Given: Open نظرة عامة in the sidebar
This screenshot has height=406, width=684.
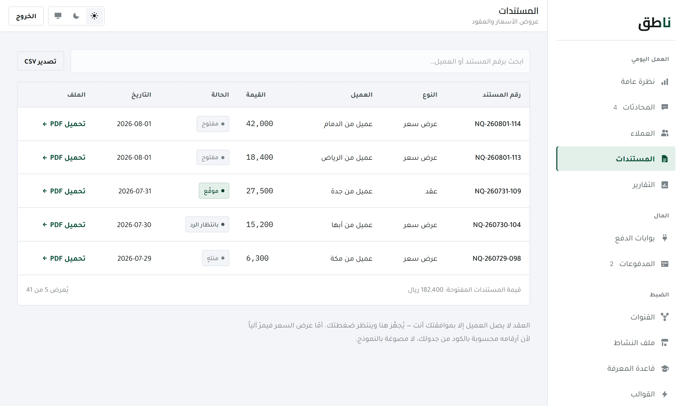Looking at the screenshot, I should click(x=616, y=81).
